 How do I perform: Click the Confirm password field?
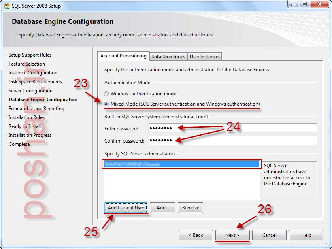232,141
